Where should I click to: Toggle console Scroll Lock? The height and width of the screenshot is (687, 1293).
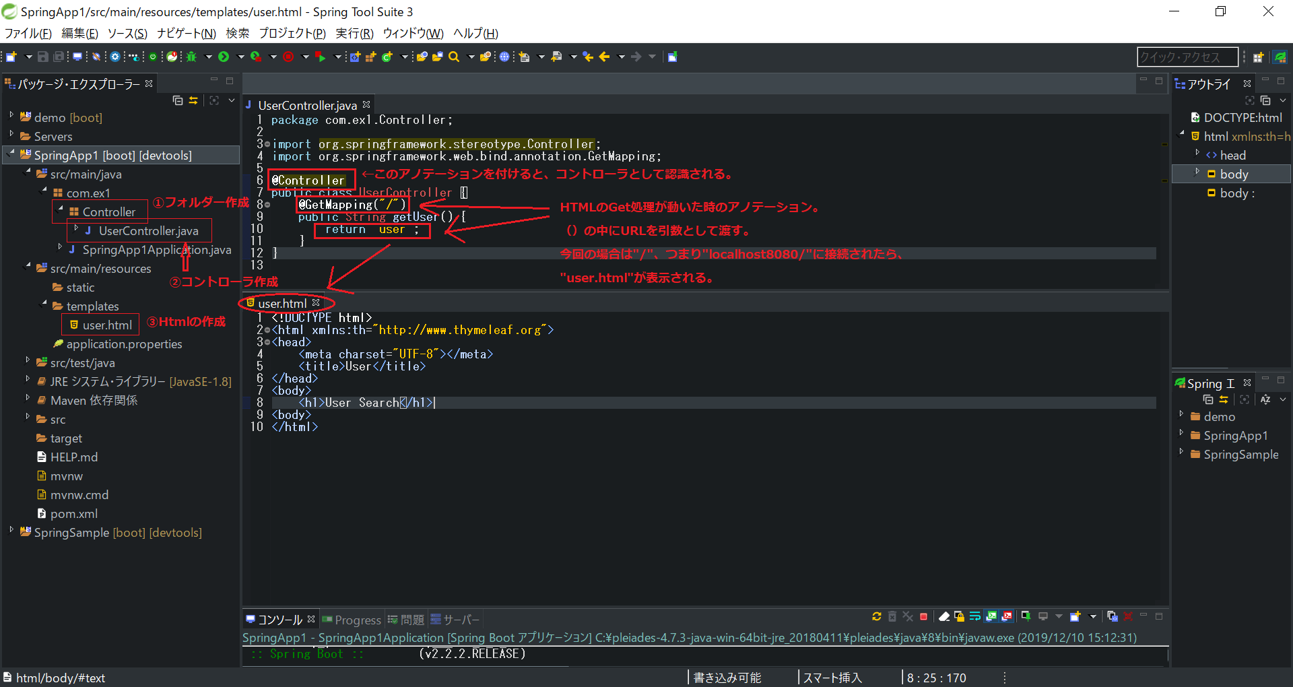959,616
